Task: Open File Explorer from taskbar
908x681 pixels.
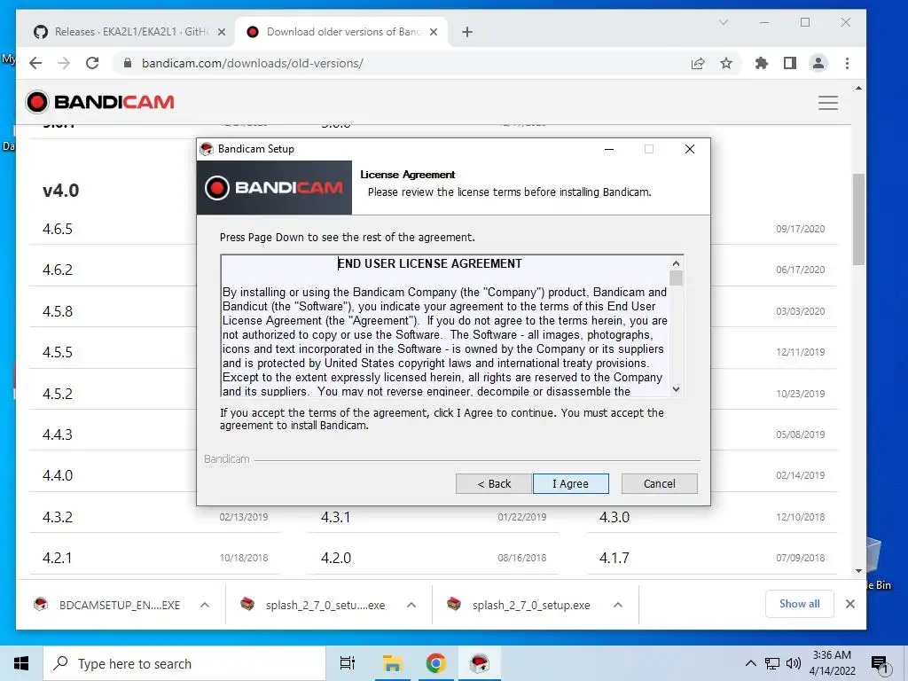Action: [392, 663]
